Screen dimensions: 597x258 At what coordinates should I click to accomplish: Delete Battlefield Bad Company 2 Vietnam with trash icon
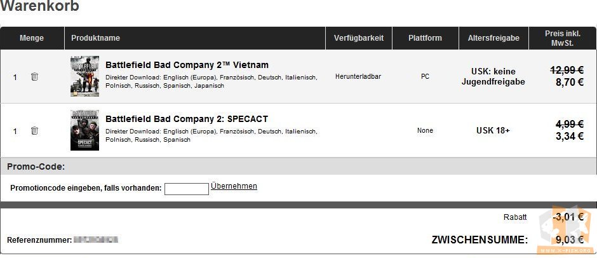[x=35, y=77]
